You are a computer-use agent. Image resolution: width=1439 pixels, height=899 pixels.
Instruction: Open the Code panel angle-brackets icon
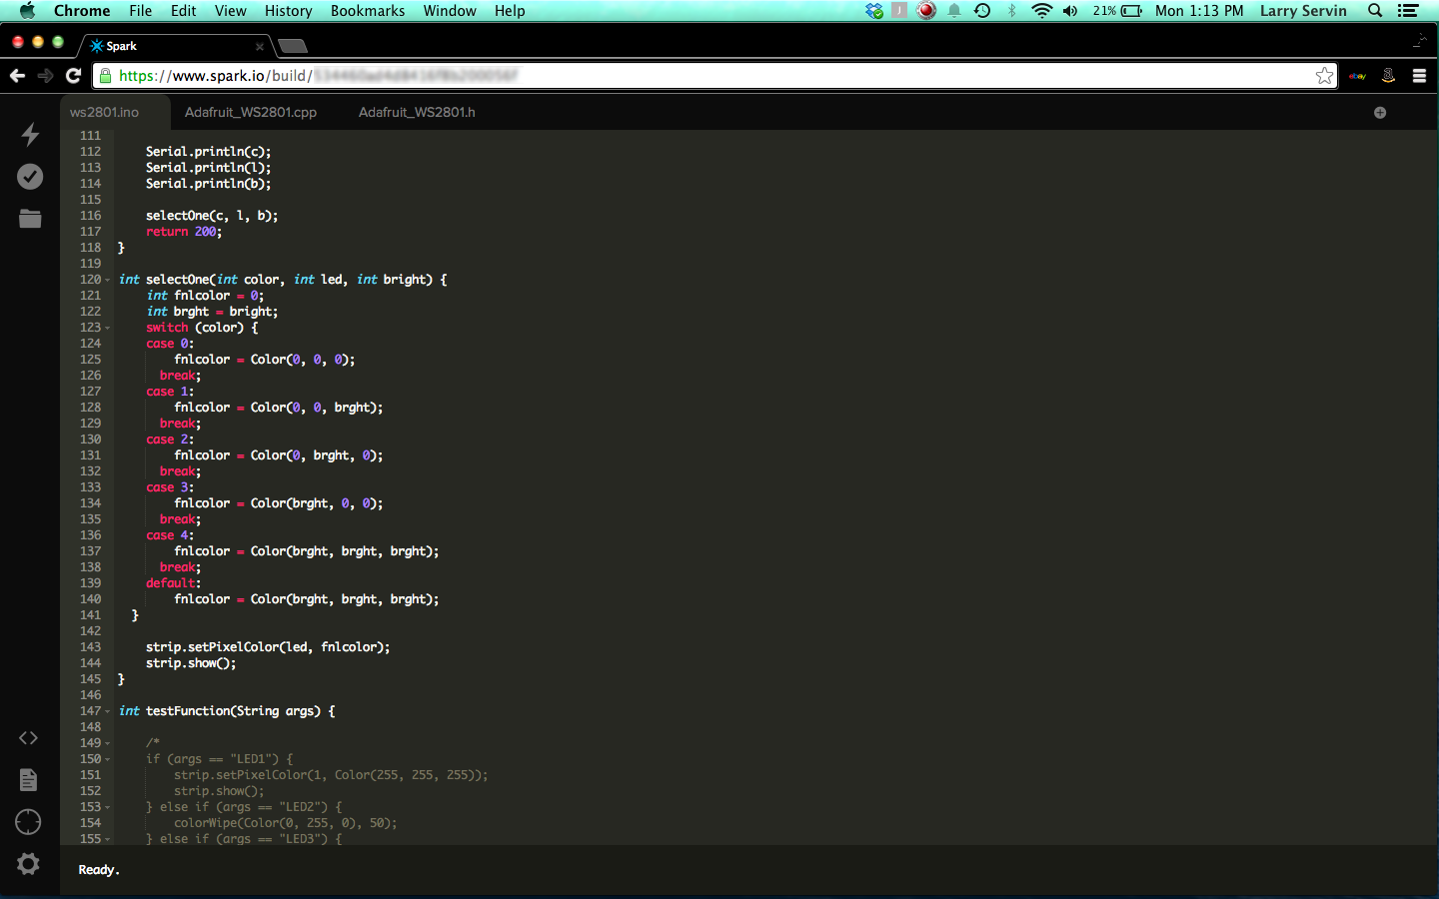[28, 738]
